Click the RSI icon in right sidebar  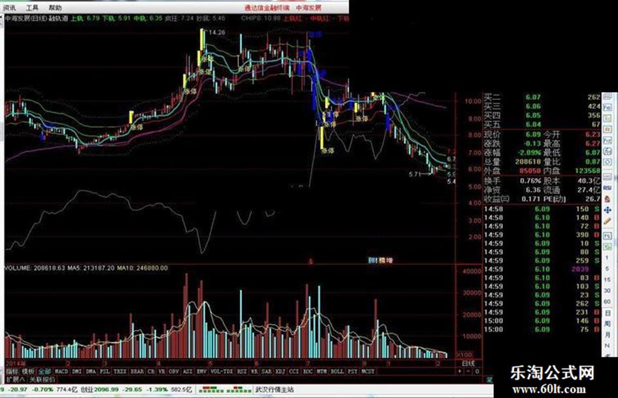click(608, 188)
